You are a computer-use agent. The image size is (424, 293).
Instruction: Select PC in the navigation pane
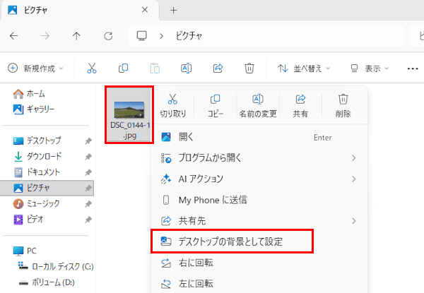47,251
